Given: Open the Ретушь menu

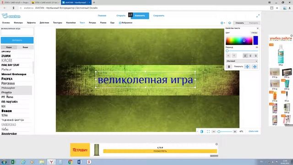Looking at the screenshot, I should pos(92,22).
